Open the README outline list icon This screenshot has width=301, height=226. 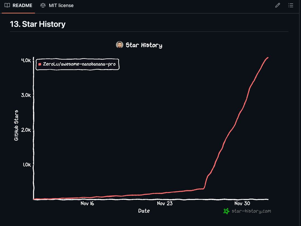pyautogui.click(x=291, y=5)
